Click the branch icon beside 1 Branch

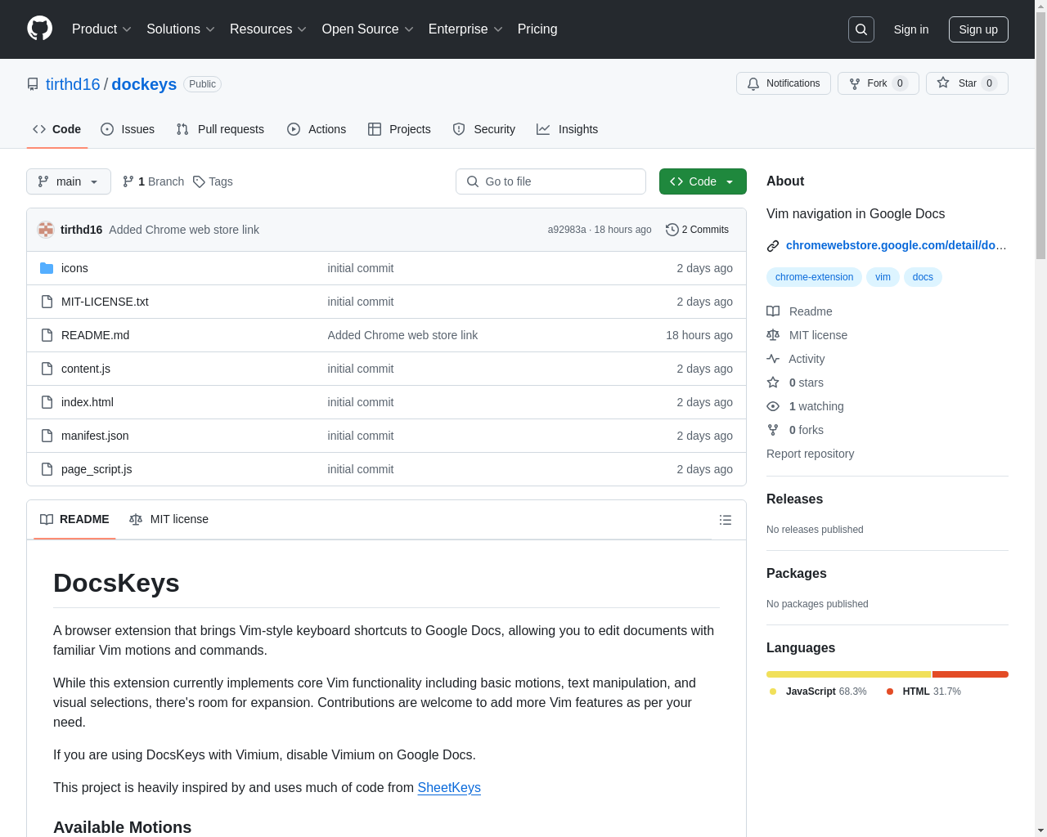point(128,181)
